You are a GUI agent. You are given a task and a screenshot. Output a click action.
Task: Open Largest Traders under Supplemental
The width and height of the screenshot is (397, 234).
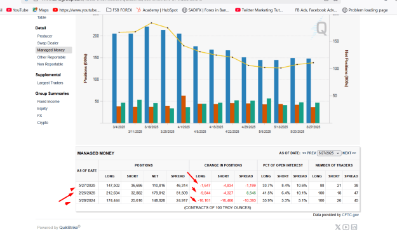click(x=50, y=83)
